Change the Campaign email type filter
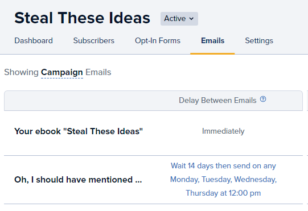The image size is (308, 211). (62, 72)
